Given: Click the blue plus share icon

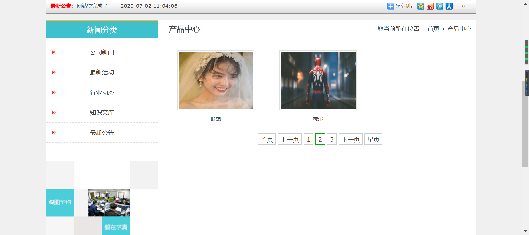Looking at the screenshot, I should click(x=391, y=6).
